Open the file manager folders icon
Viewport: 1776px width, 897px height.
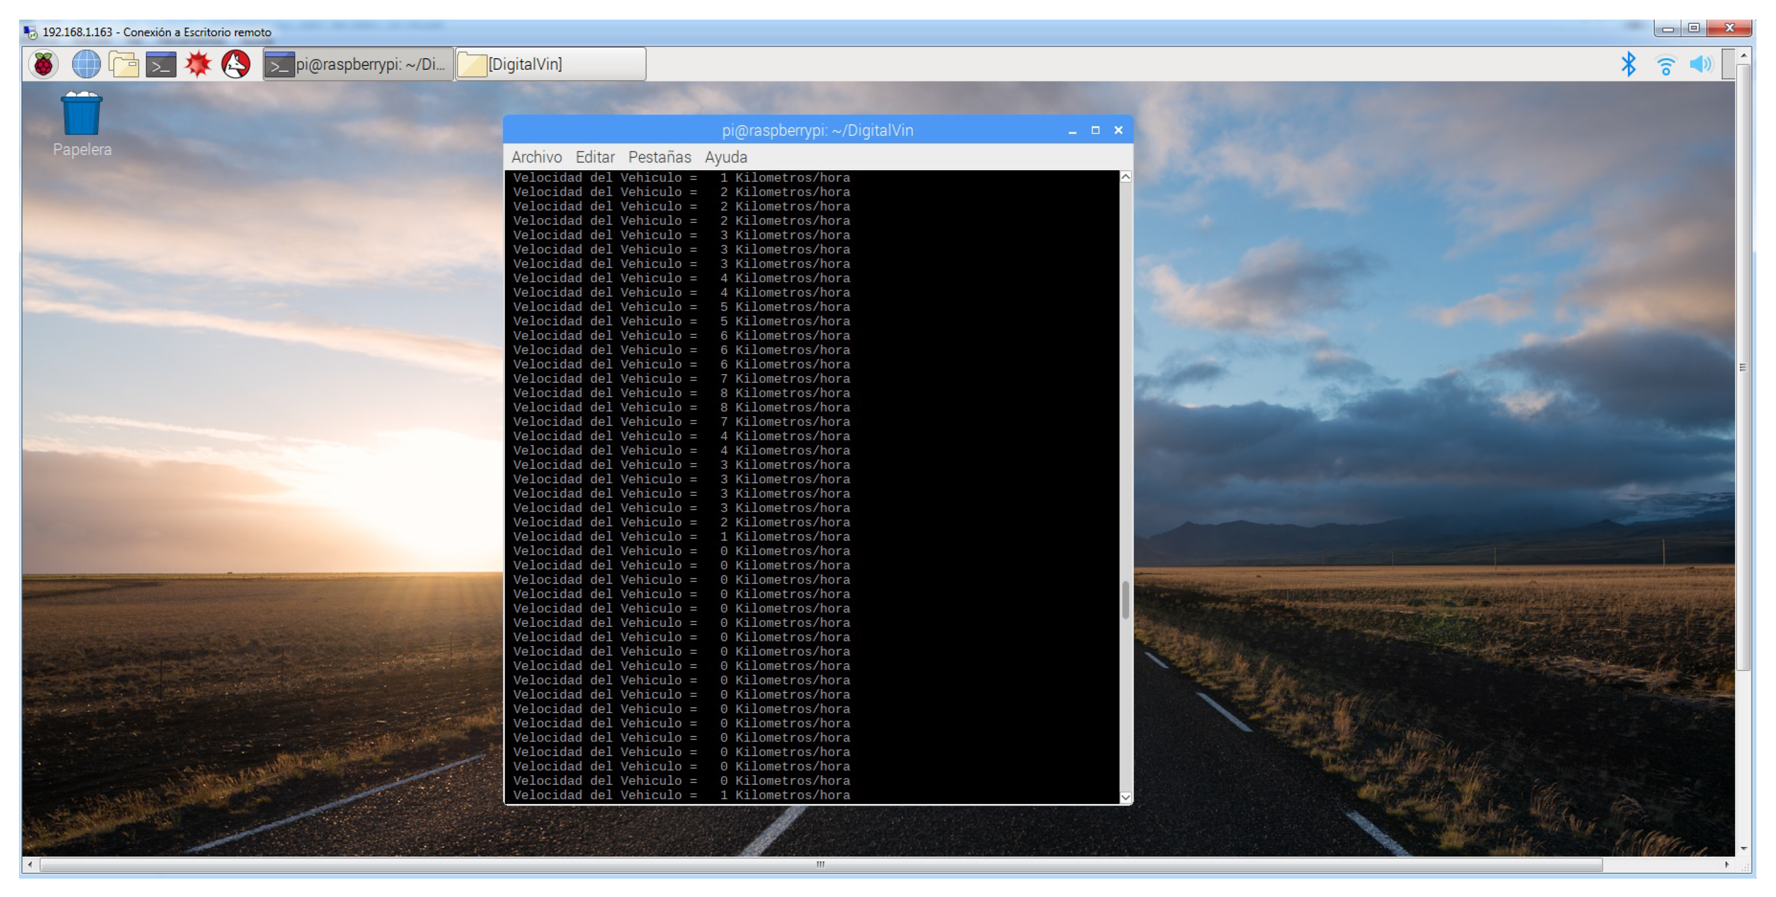(x=124, y=65)
